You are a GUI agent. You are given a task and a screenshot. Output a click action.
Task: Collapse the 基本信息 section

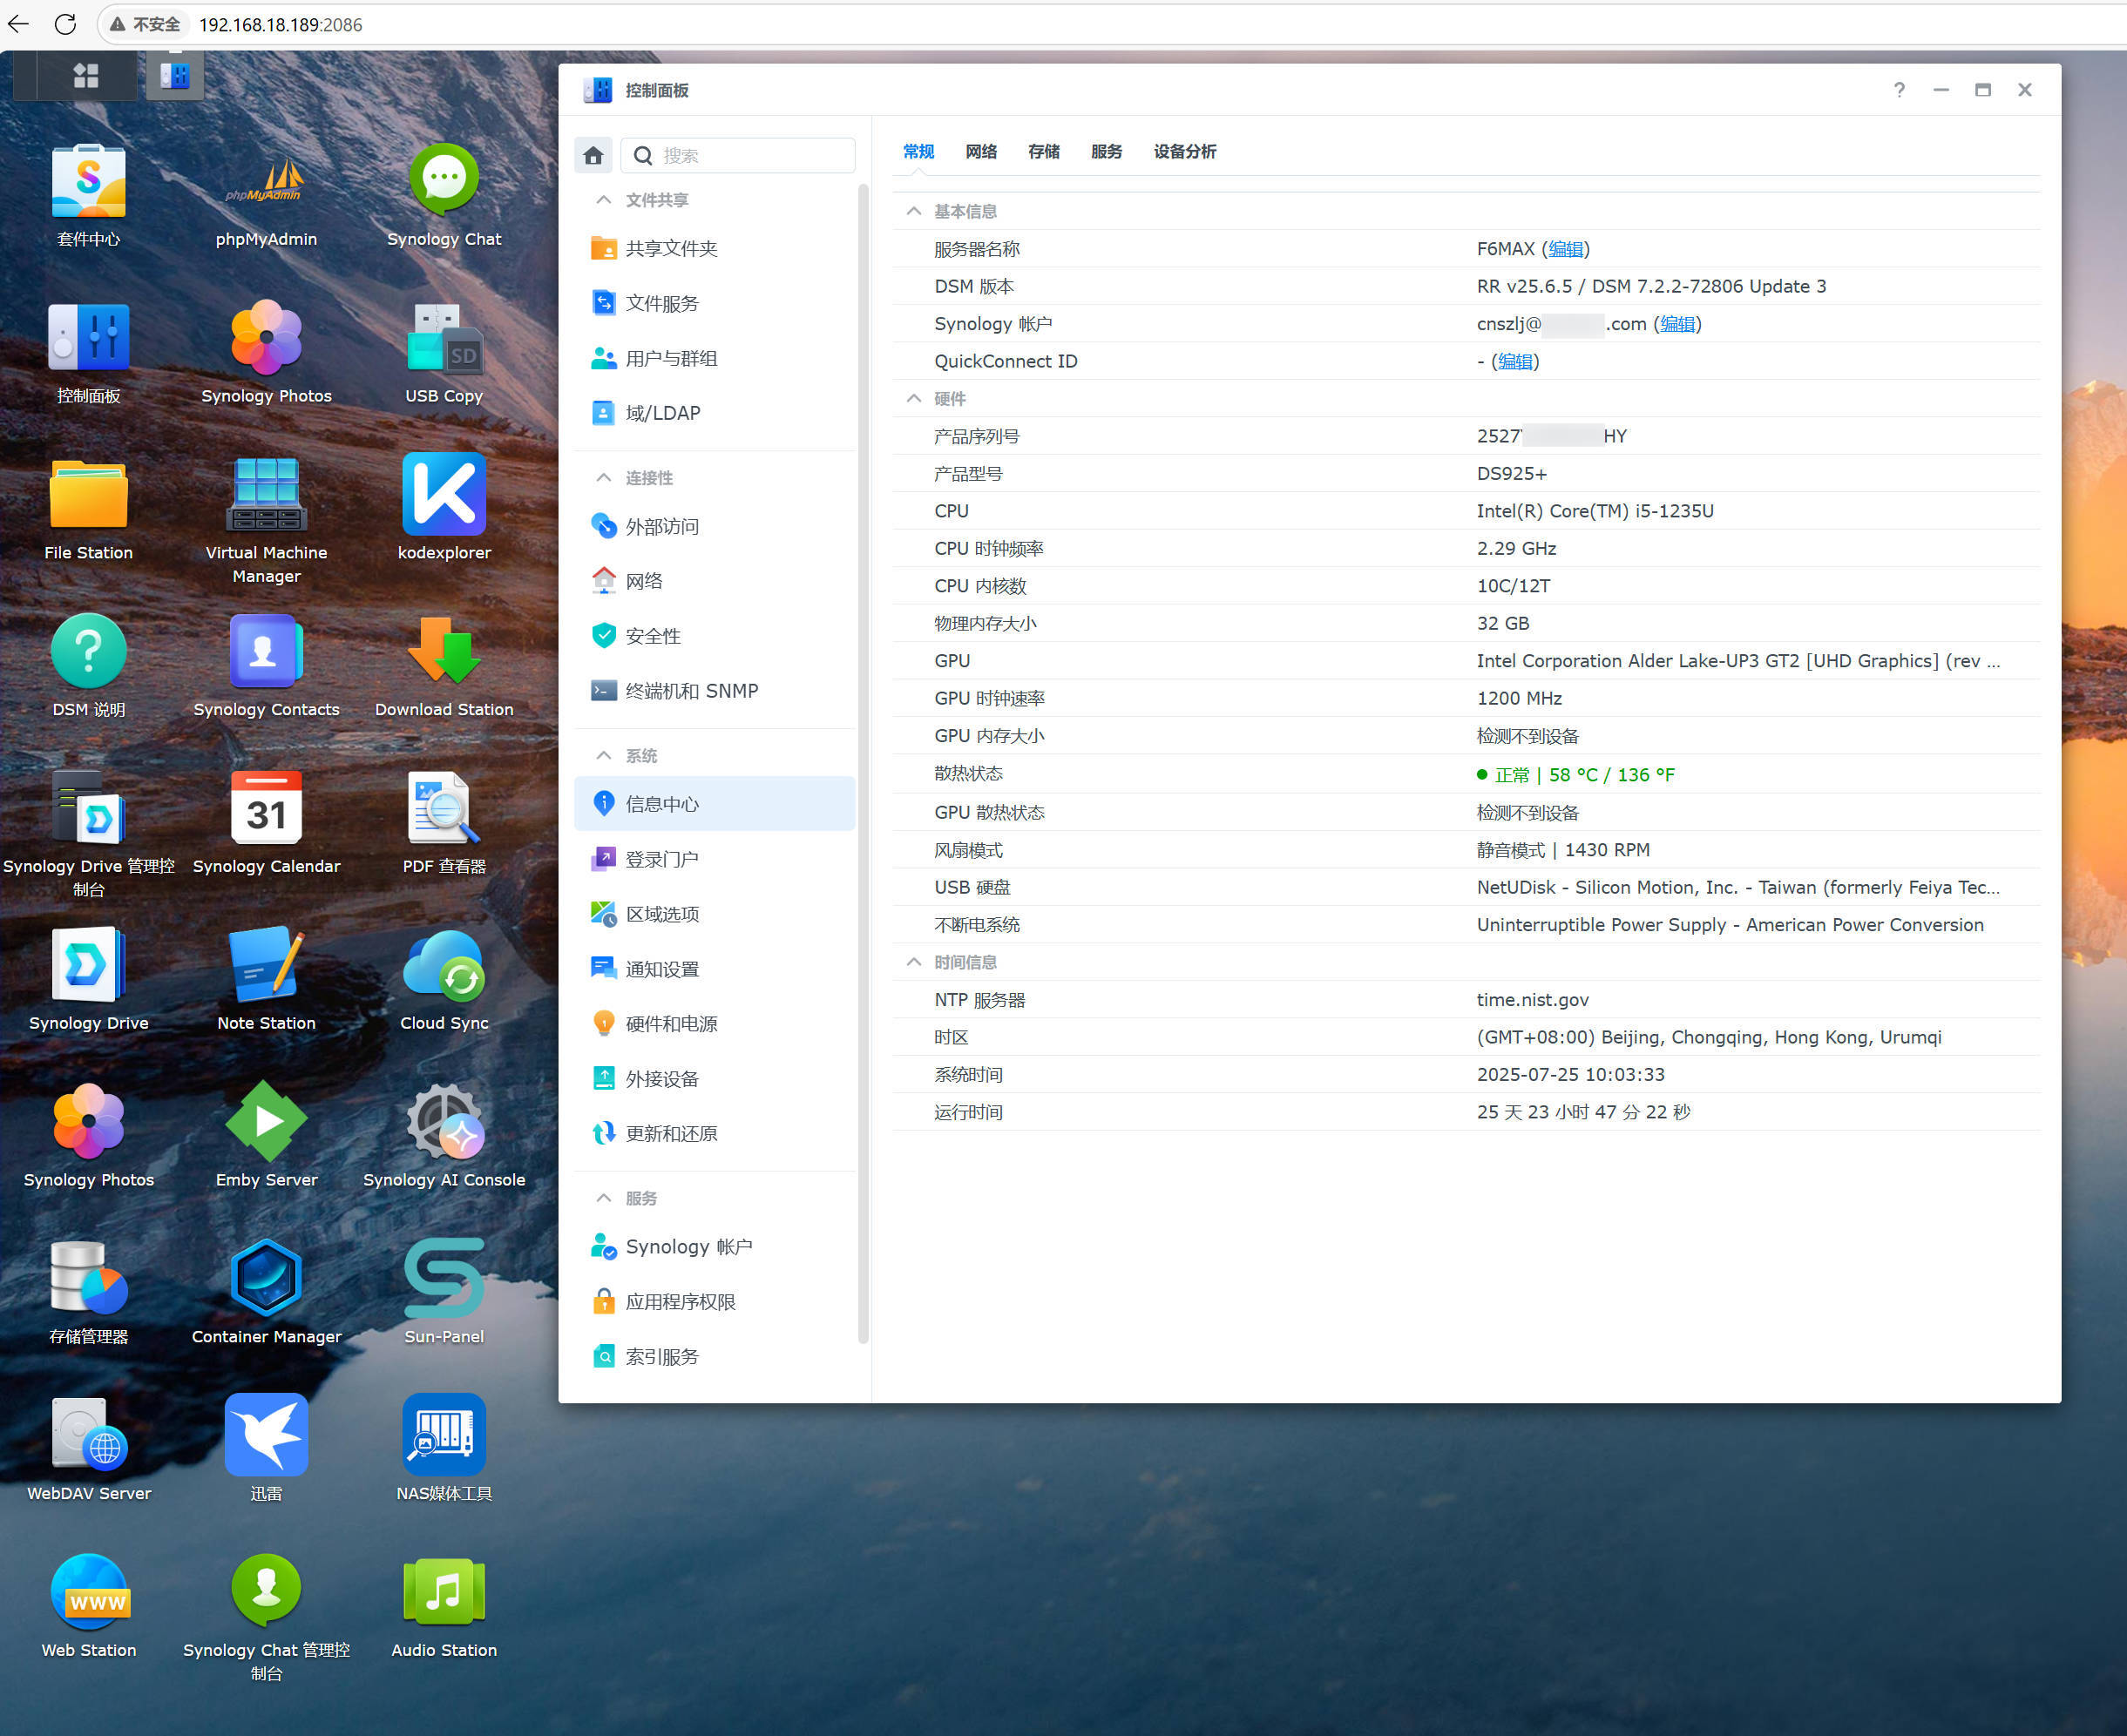coord(913,211)
